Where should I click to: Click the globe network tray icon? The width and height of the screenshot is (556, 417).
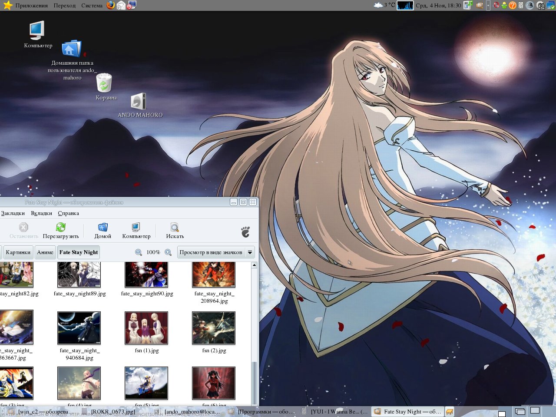point(530,5)
